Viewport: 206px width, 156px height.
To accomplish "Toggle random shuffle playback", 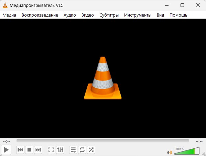I will tap(91, 150).
